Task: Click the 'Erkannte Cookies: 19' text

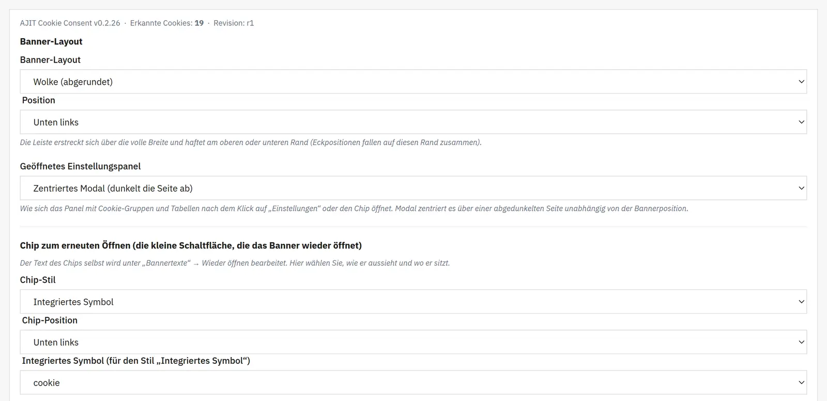Action: (167, 23)
